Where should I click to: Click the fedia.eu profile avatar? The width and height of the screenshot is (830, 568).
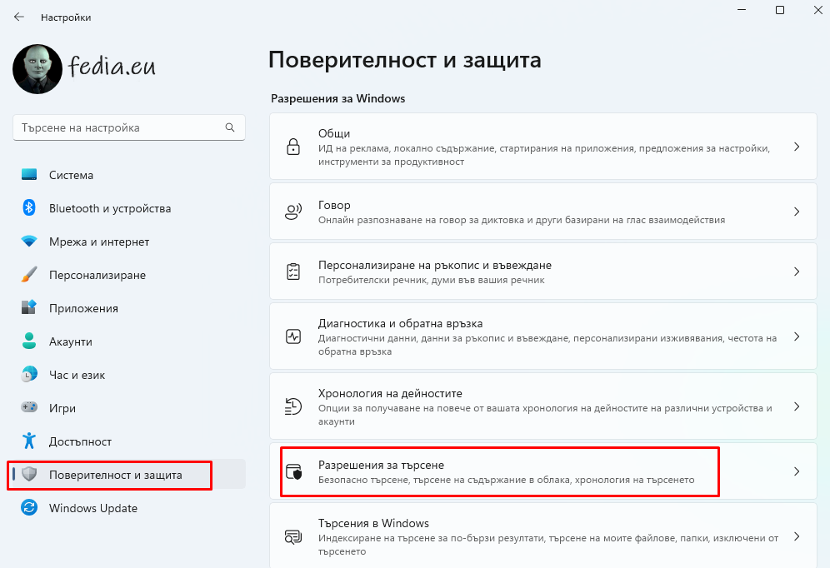[x=37, y=69]
